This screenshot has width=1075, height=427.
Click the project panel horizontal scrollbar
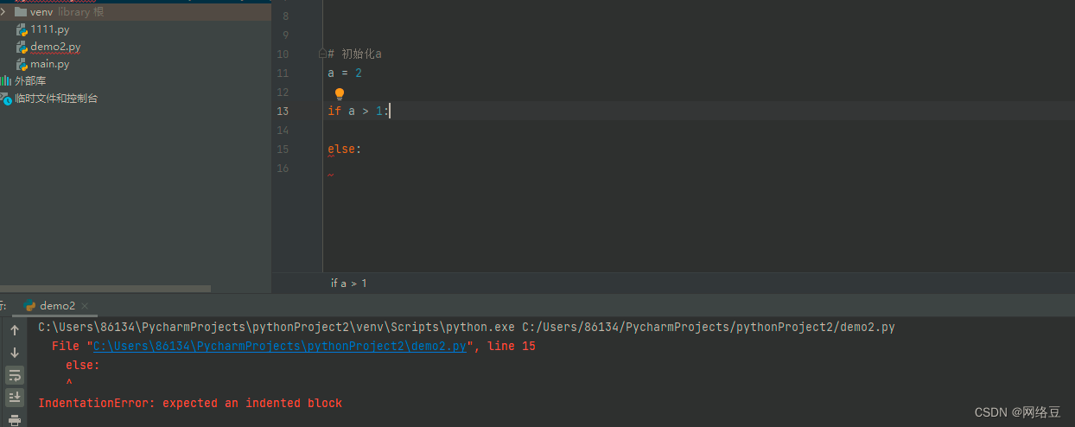pos(105,289)
